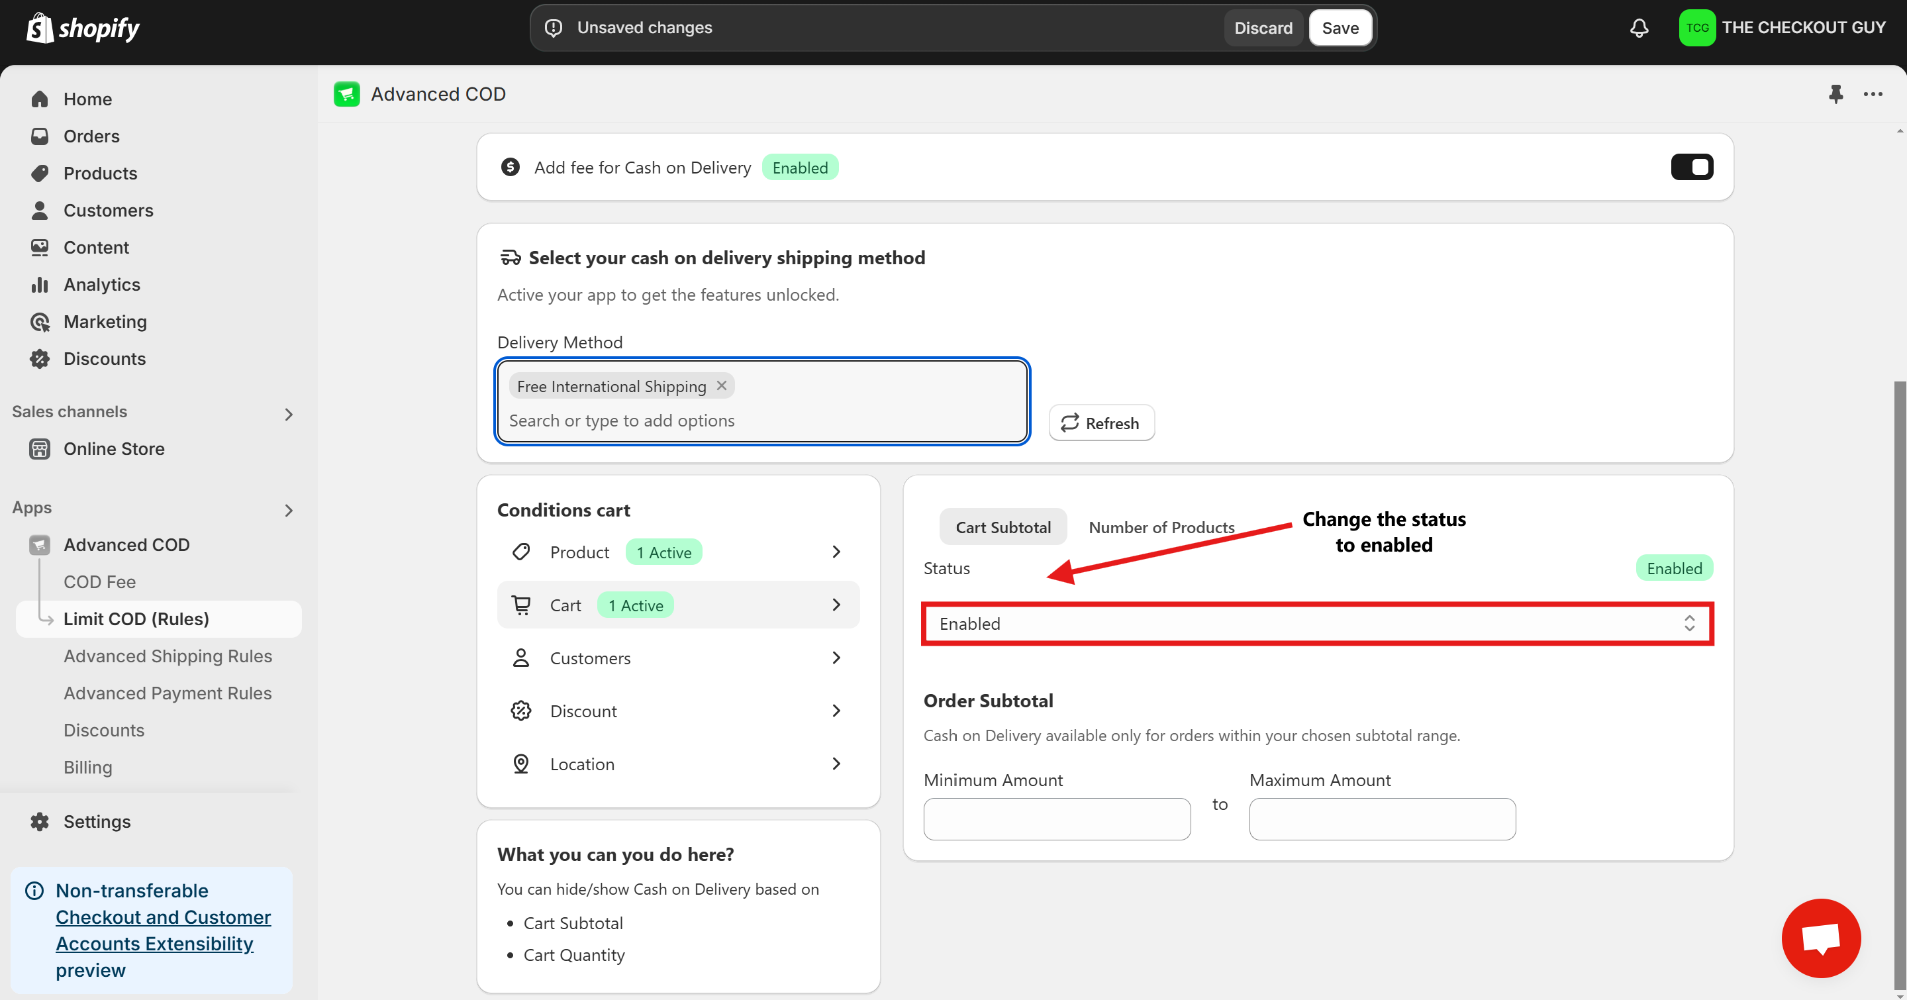Click the Customers person icon in conditions

click(521, 658)
